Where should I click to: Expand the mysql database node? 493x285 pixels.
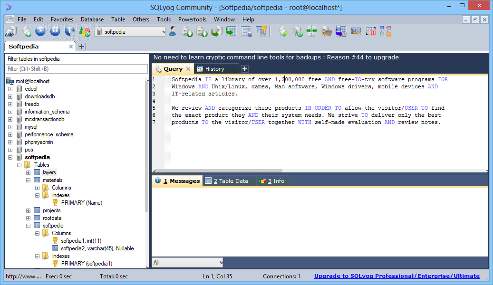(10, 127)
